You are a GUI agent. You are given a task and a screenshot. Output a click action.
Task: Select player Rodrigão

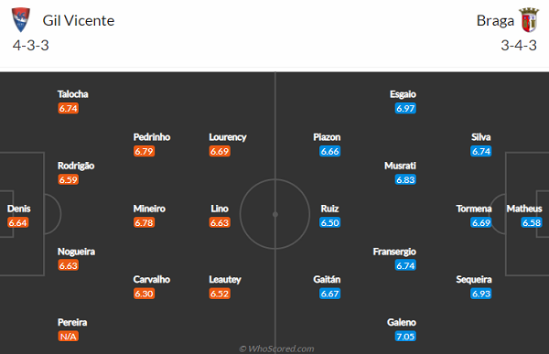point(76,166)
